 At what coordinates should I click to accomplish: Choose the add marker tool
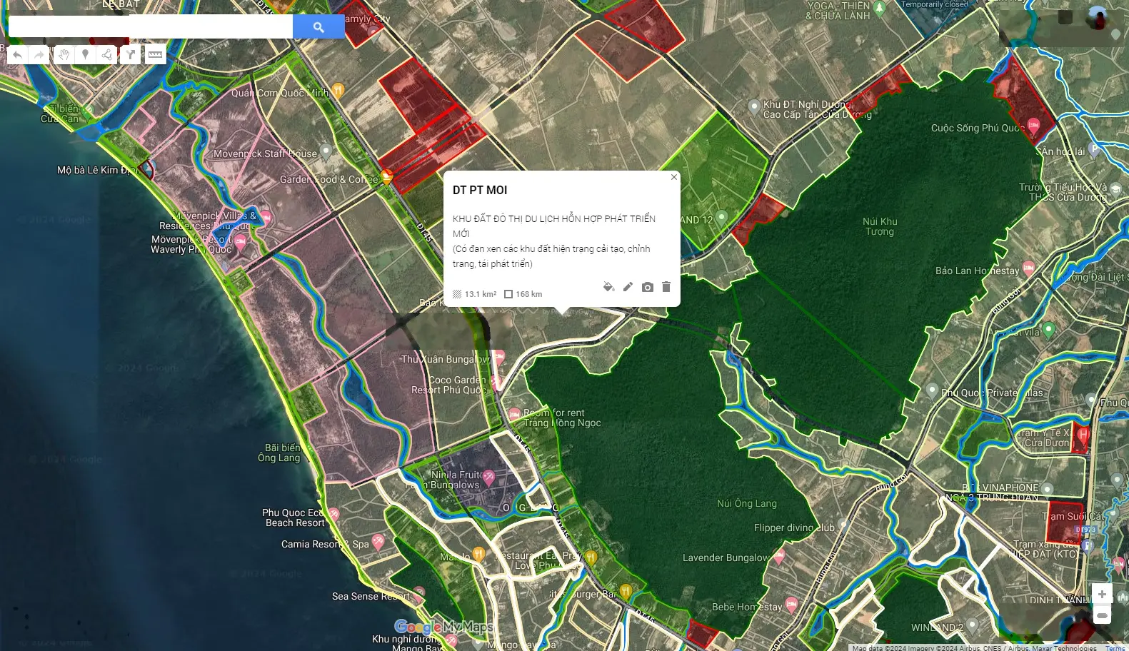click(85, 54)
